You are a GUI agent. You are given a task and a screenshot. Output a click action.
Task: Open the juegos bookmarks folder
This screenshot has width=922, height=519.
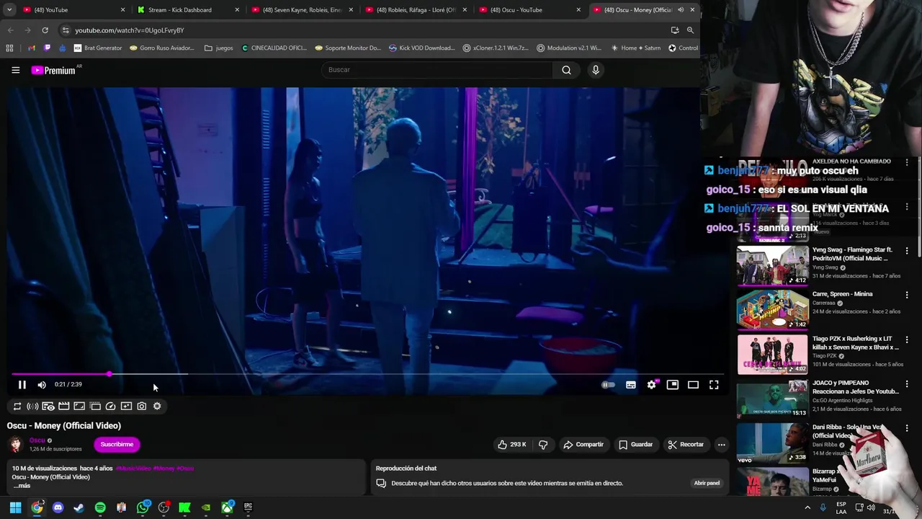[219, 48]
